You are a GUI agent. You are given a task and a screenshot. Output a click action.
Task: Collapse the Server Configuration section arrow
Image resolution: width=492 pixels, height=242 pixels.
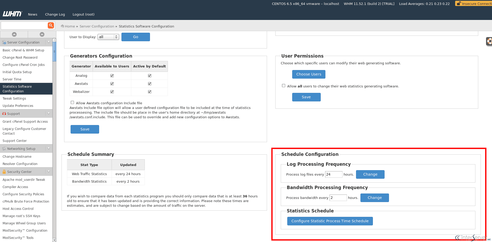coord(49,42)
